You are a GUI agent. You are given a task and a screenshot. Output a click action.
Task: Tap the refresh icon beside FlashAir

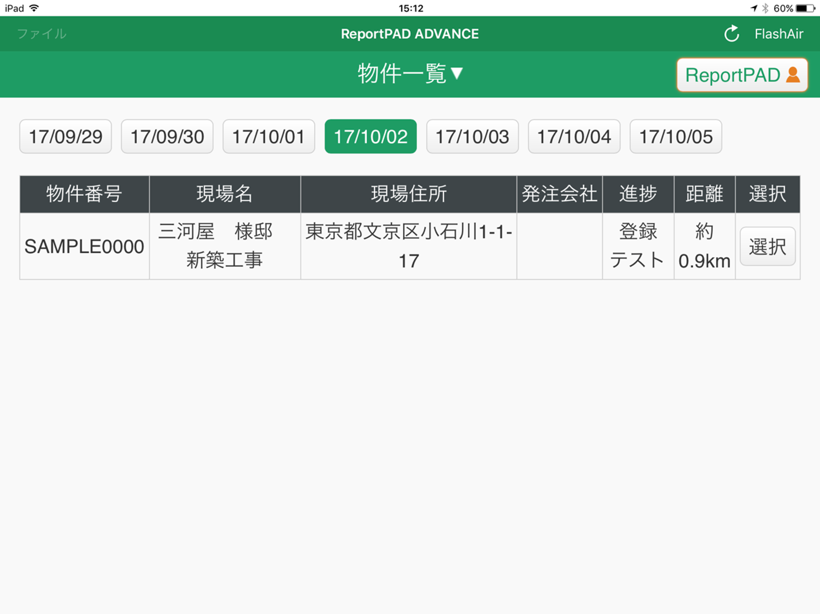tap(731, 34)
